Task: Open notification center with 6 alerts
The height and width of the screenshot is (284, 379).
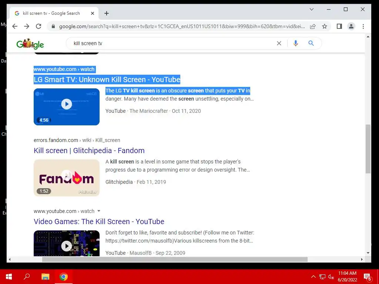Action: [x=368, y=277]
